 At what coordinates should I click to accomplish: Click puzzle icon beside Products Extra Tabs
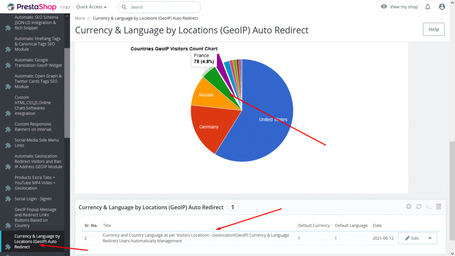pyautogui.click(x=8, y=188)
